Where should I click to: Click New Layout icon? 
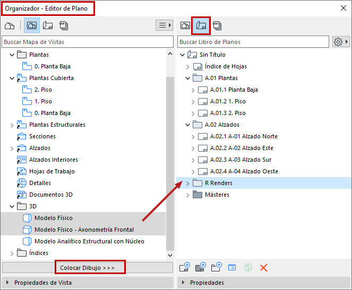(185, 267)
